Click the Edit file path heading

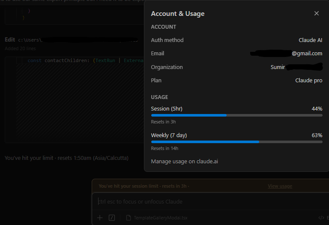point(72,40)
